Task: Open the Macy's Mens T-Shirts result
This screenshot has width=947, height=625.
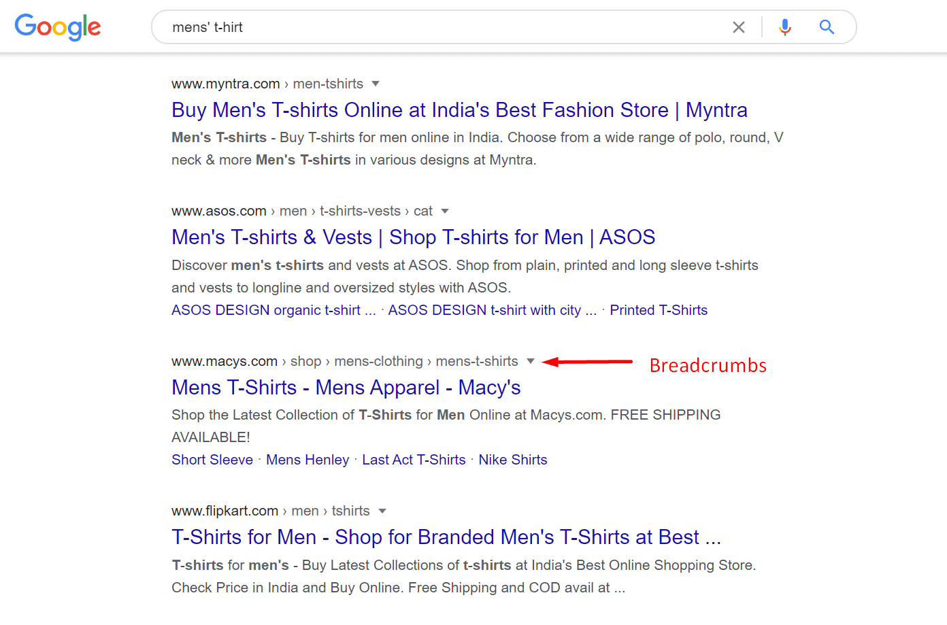Action: (x=346, y=387)
